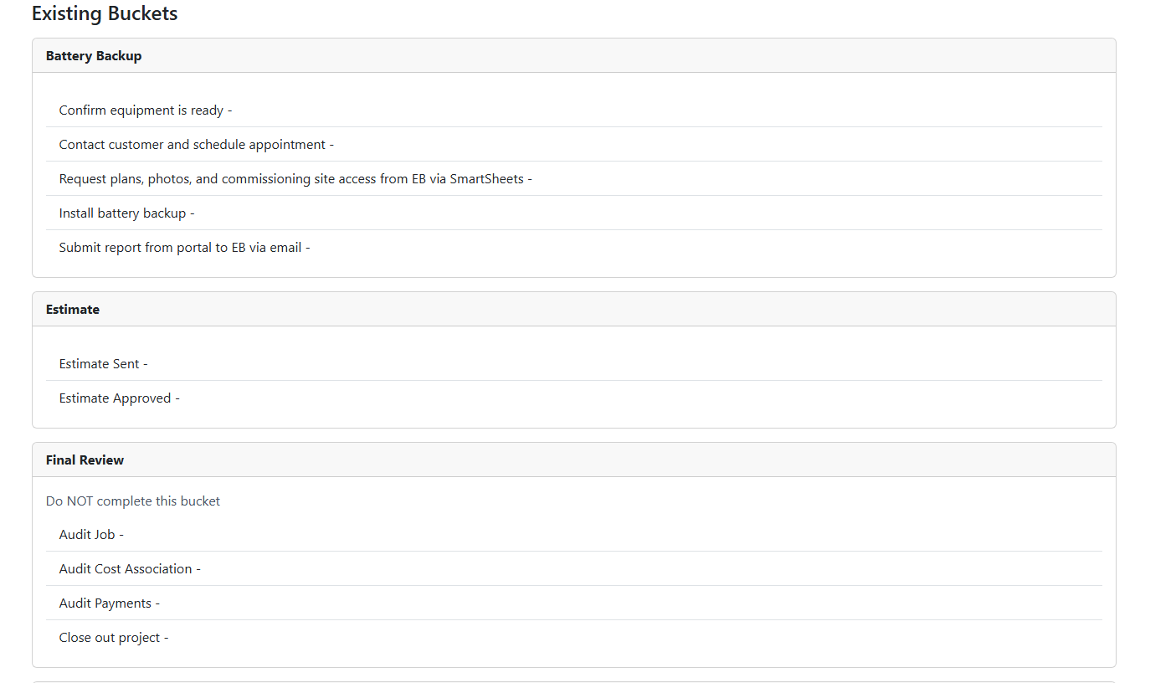Select the Final Review bucket header
This screenshot has height=683, width=1176.
(x=85, y=460)
